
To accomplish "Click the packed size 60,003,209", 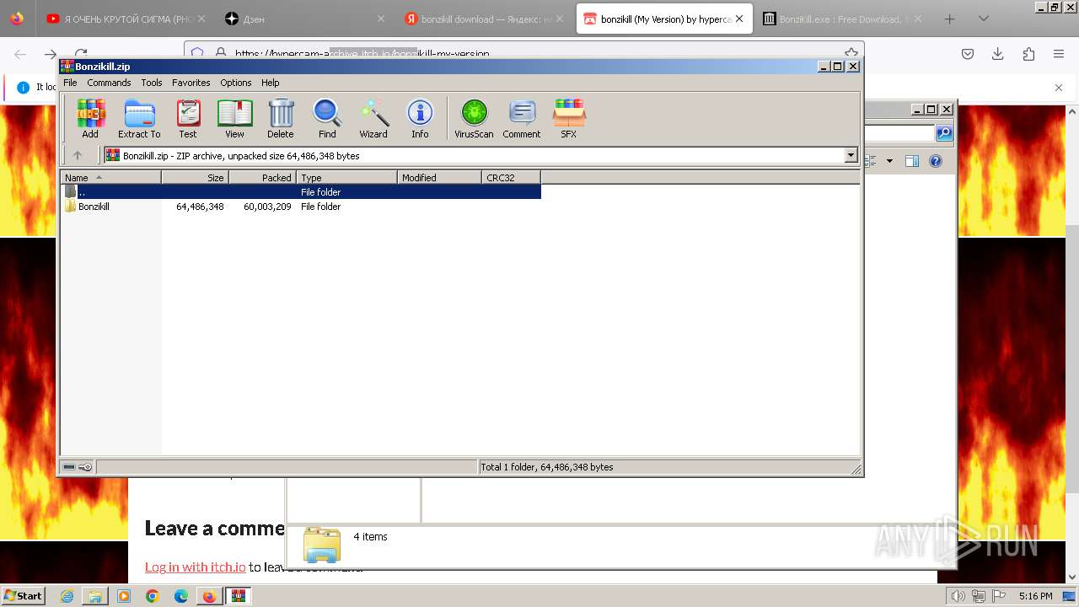I will click(267, 207).
